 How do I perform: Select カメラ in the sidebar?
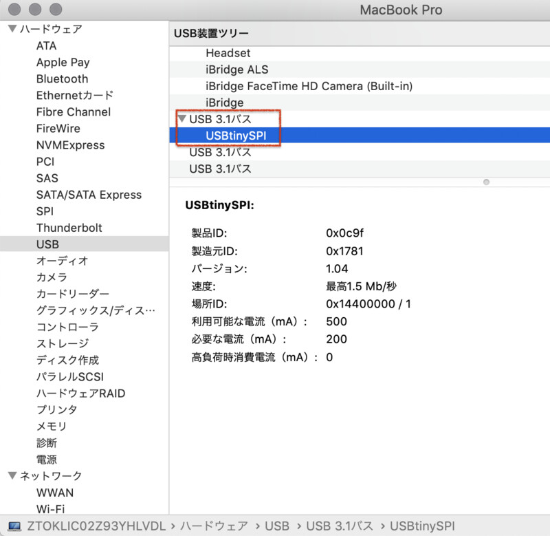(x=52, y=277)
